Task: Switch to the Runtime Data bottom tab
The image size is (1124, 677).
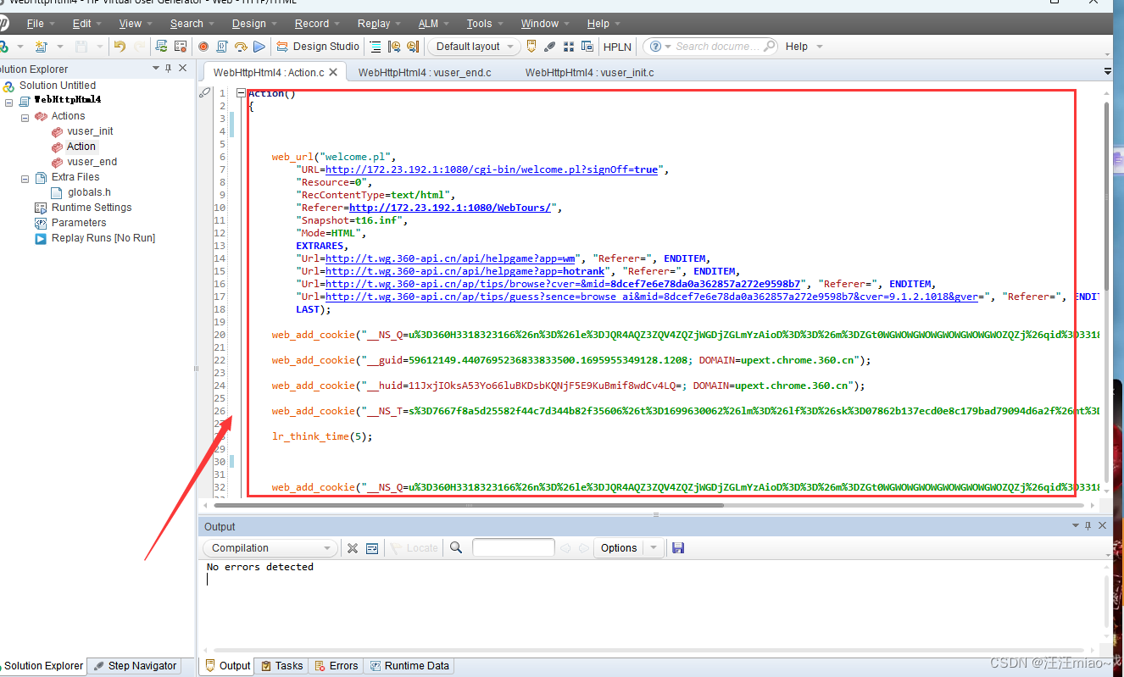Action: pyautogui.click(x=409, y=666)
